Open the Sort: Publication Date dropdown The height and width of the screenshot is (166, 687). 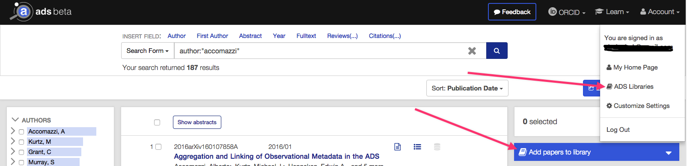(x=467, y=88)
